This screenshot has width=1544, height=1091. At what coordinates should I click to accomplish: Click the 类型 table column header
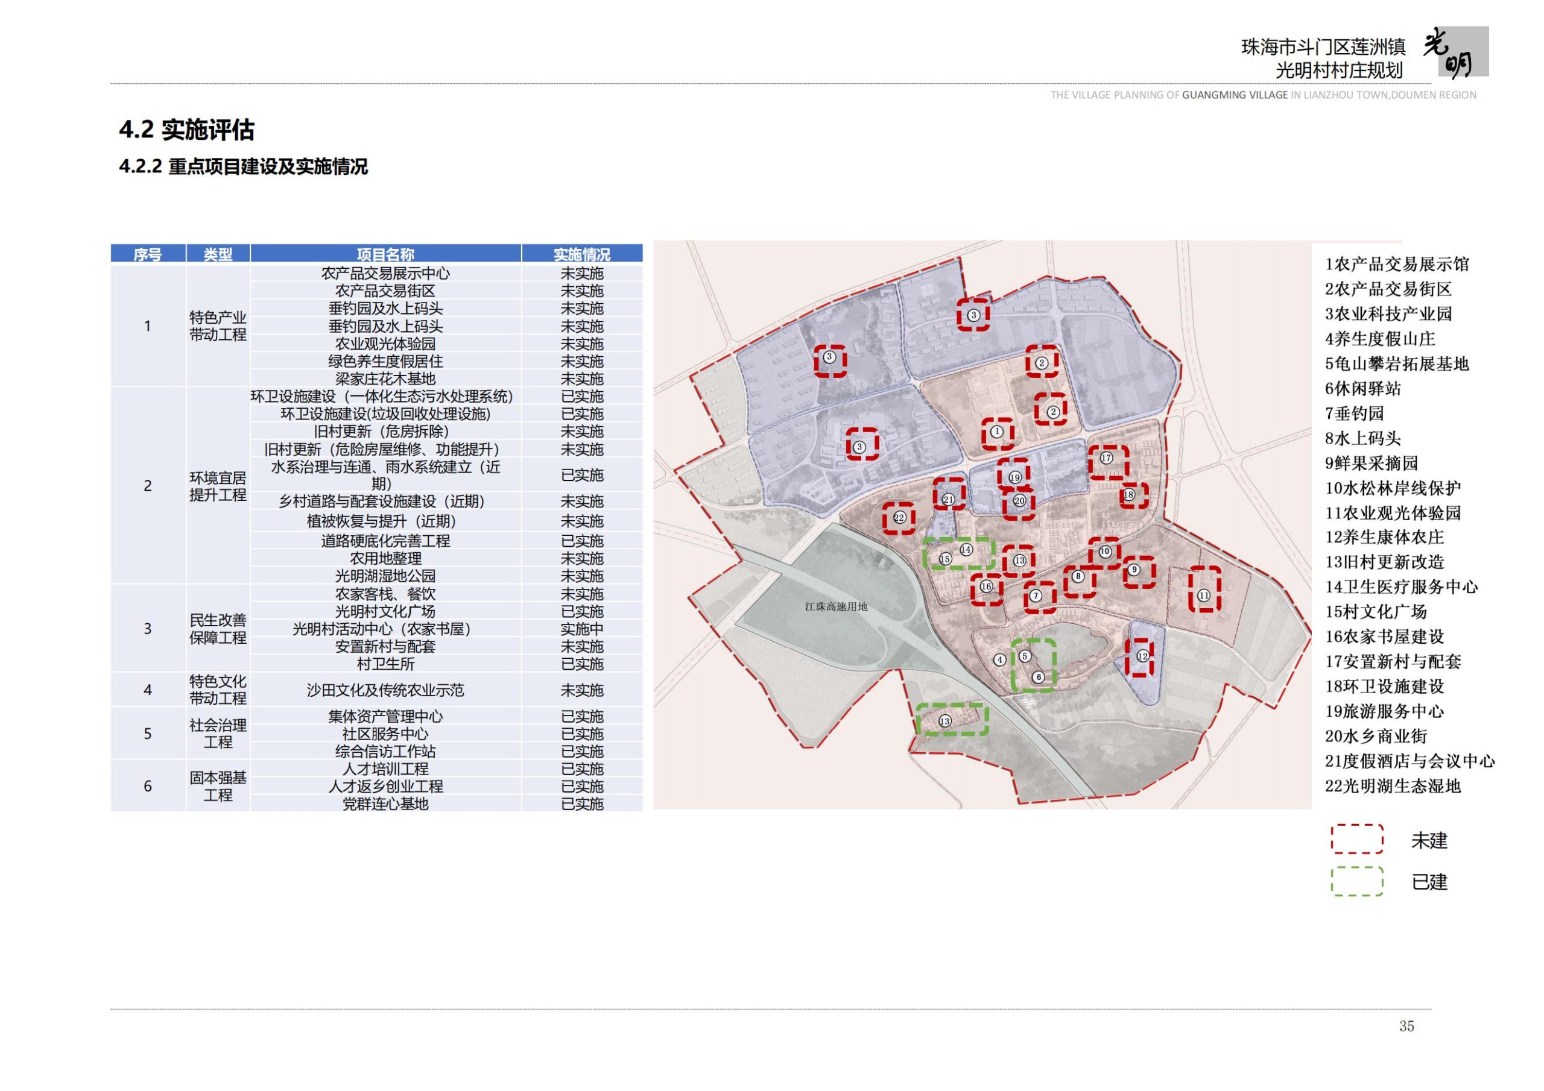click(x=218, y=254)
